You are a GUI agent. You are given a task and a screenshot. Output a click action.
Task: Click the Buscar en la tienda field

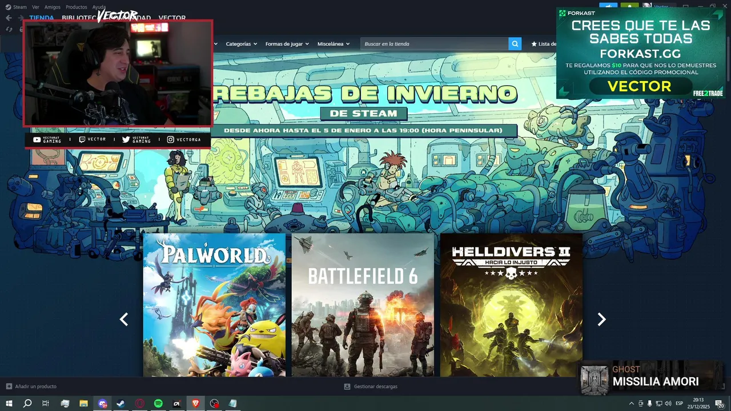(x=435, y=44)
